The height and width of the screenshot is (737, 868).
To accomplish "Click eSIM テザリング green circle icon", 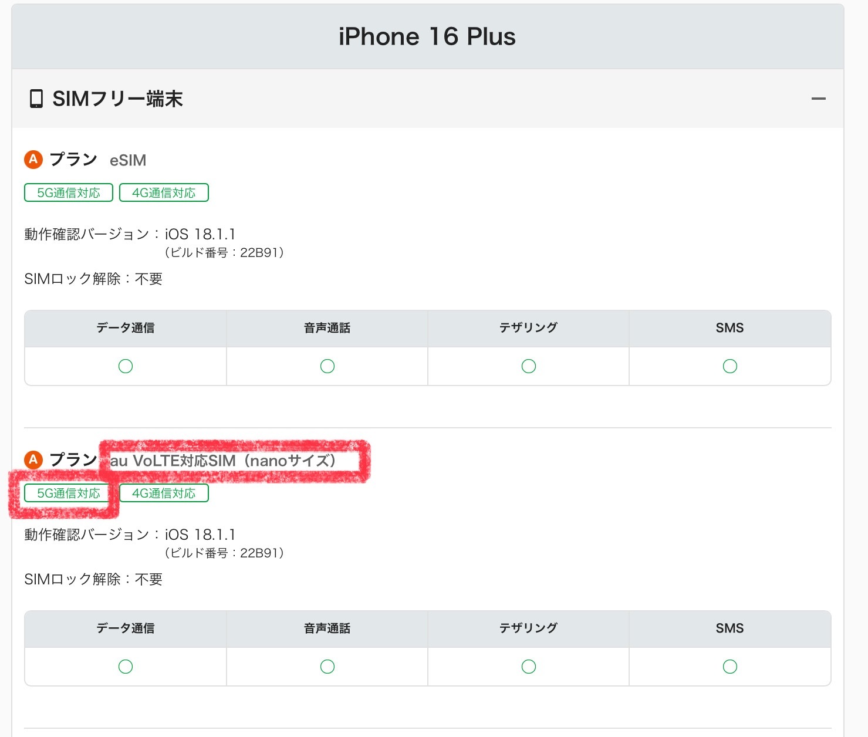I will pos(529,366).
